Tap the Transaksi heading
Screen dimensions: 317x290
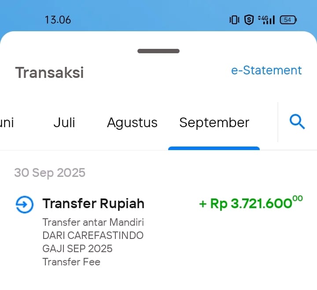(49, 73)
